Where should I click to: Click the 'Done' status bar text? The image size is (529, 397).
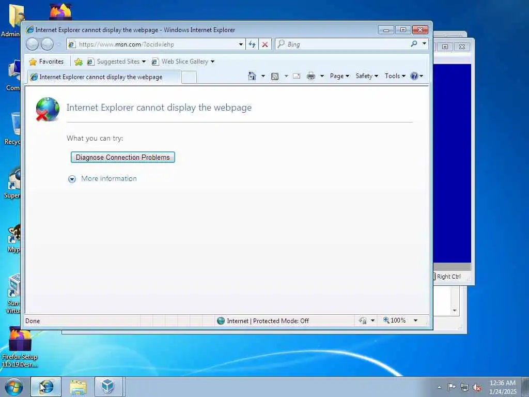pyautogui.click(x=33, y=320)
